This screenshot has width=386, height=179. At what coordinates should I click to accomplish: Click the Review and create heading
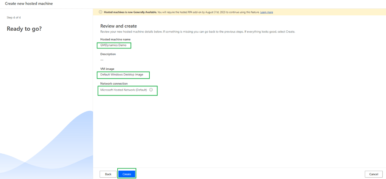pos(119,26)
